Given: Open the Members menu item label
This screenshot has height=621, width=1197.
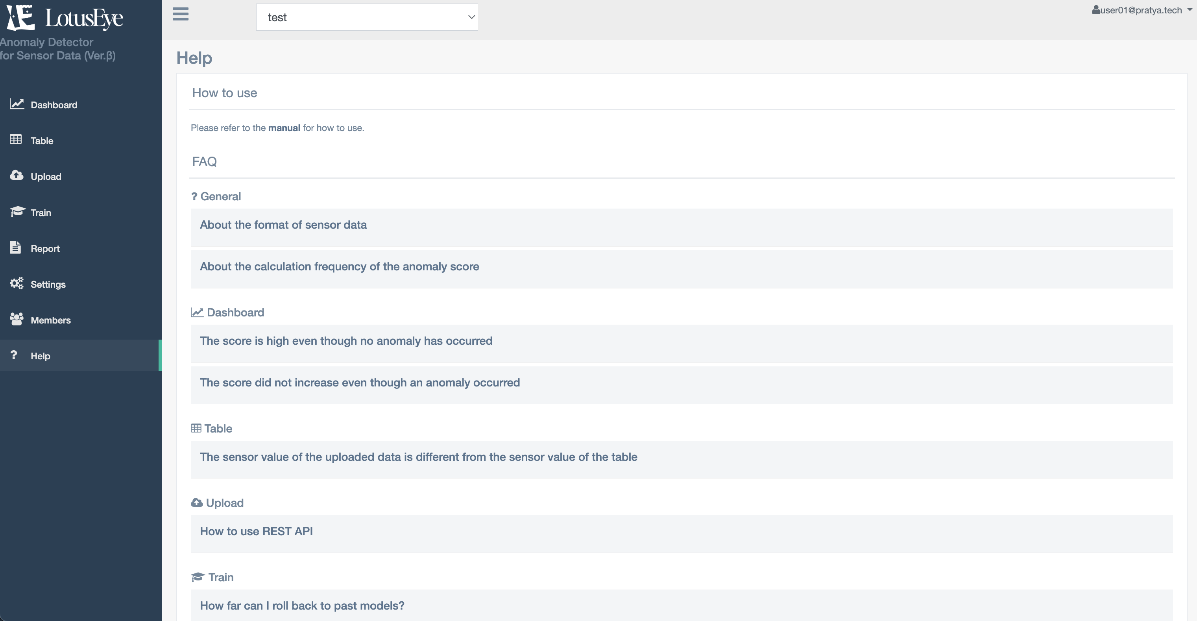Looking at the screenshot, I should pos(51,320).
